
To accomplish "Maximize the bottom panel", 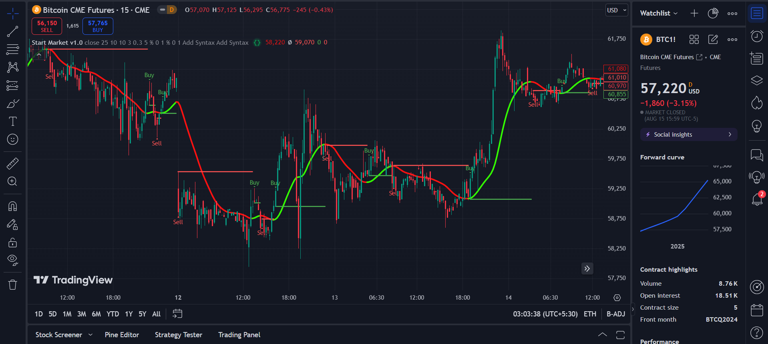I will click(620, 335).
